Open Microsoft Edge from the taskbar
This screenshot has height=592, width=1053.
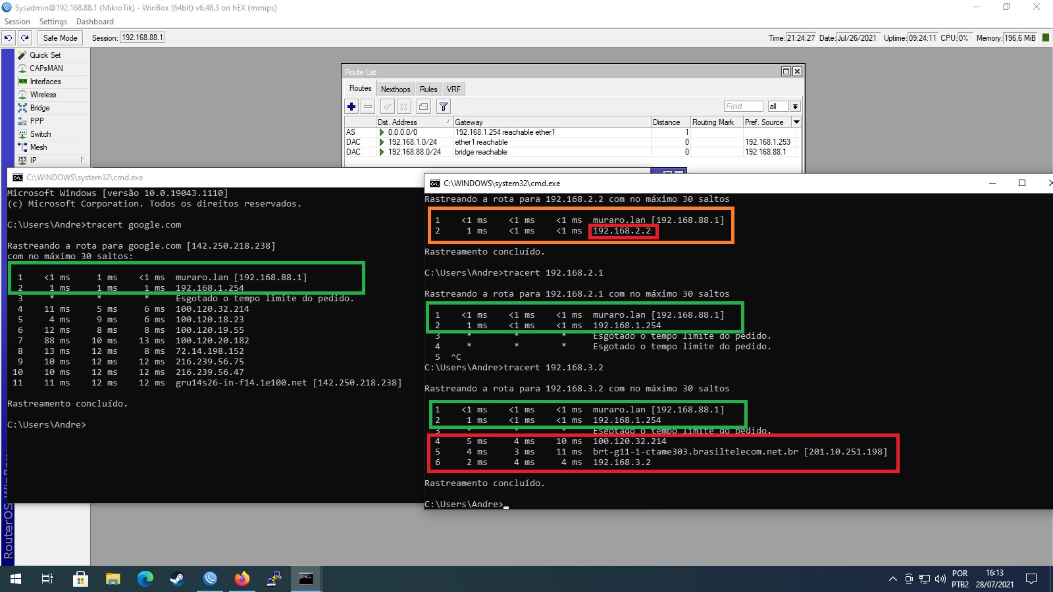pyautogui.click(x=145, y=579)
